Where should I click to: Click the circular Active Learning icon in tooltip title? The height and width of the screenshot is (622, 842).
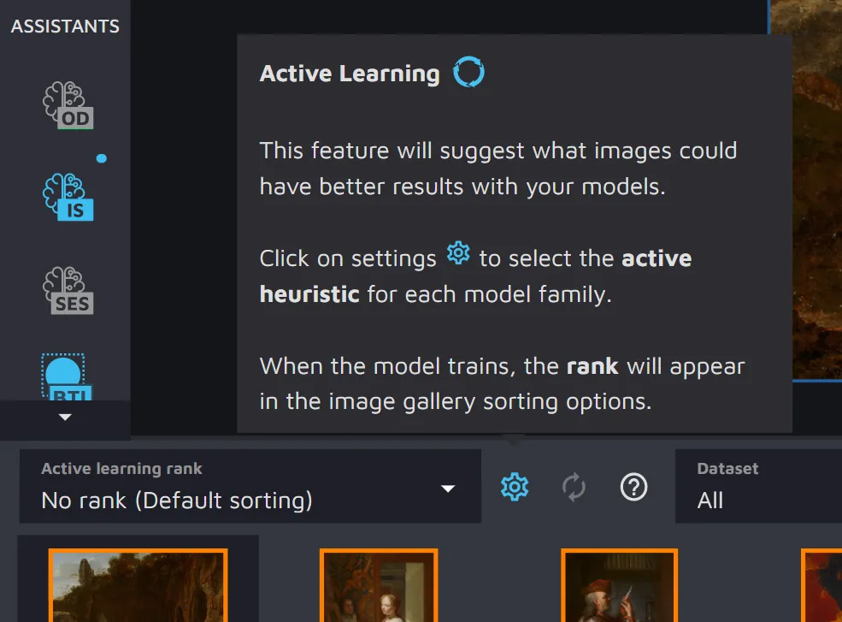tap(468, 73)
